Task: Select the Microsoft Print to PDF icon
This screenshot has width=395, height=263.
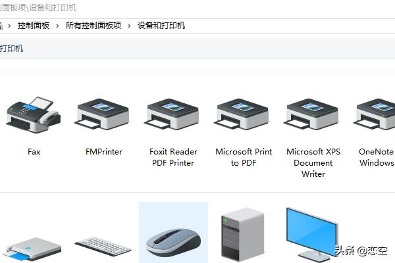Action: point(243,115)
